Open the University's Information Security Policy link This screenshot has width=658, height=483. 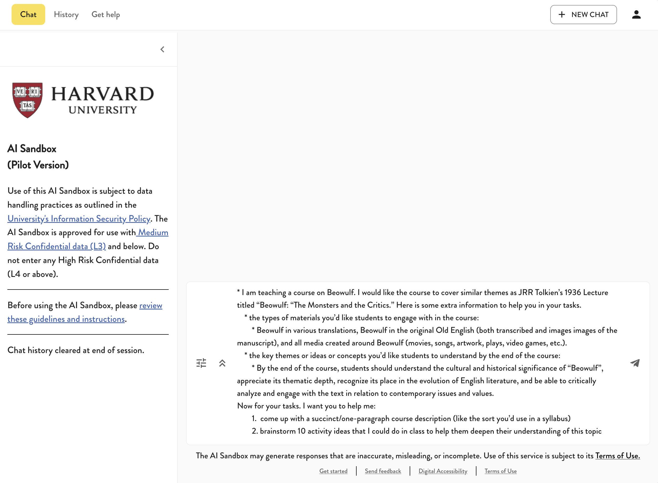[79, 218]
